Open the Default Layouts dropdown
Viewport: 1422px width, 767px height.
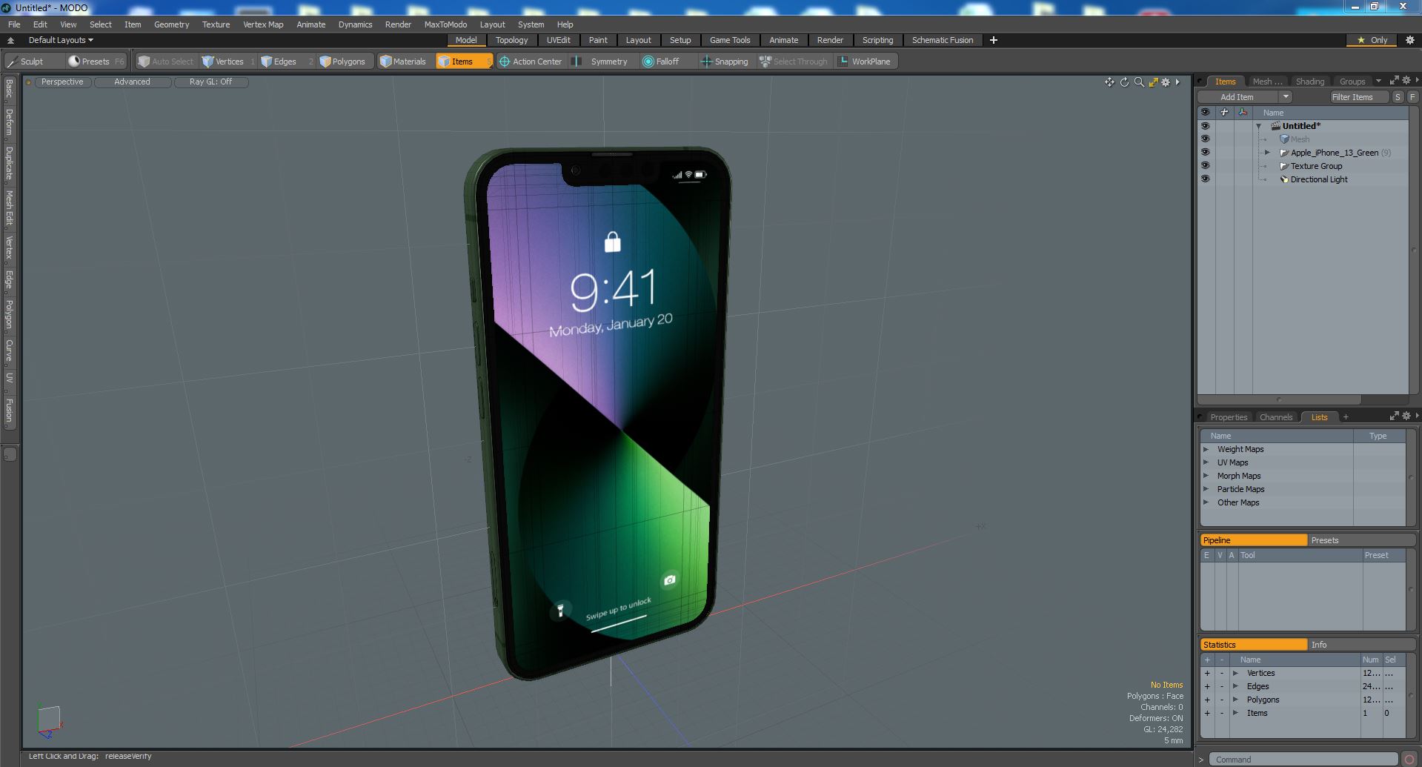point(61,40)
